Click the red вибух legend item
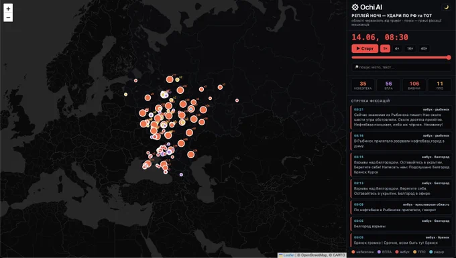 coord(402,252)
